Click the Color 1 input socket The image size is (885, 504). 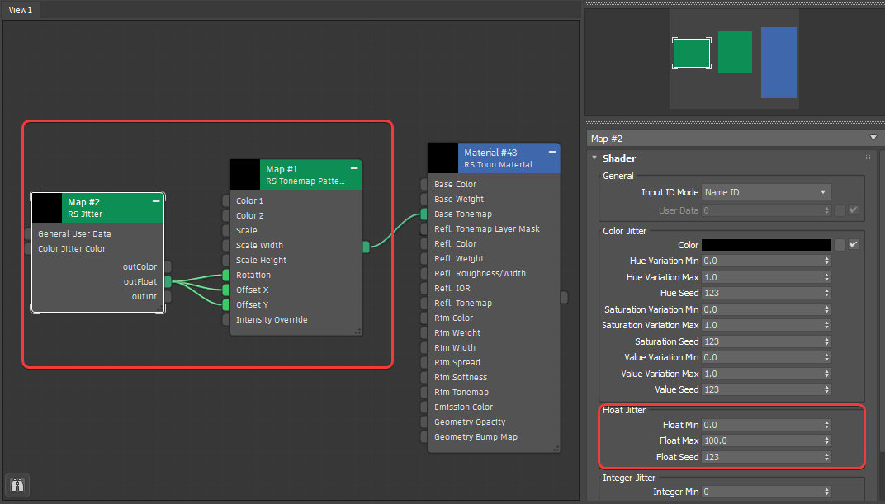(x=225, y=200)
